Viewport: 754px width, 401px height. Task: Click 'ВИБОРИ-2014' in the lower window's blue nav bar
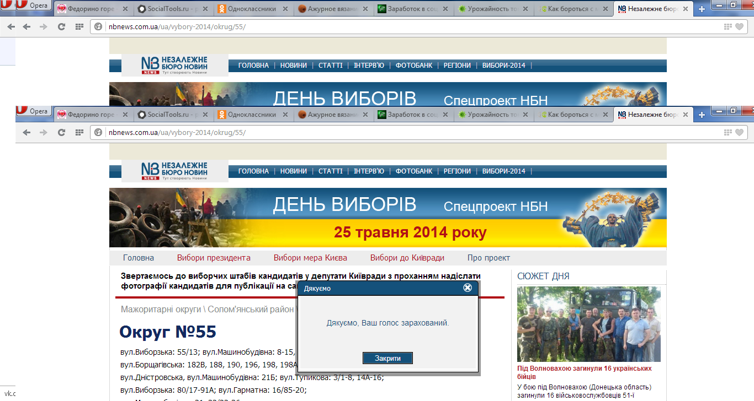(x=504, y=171)
